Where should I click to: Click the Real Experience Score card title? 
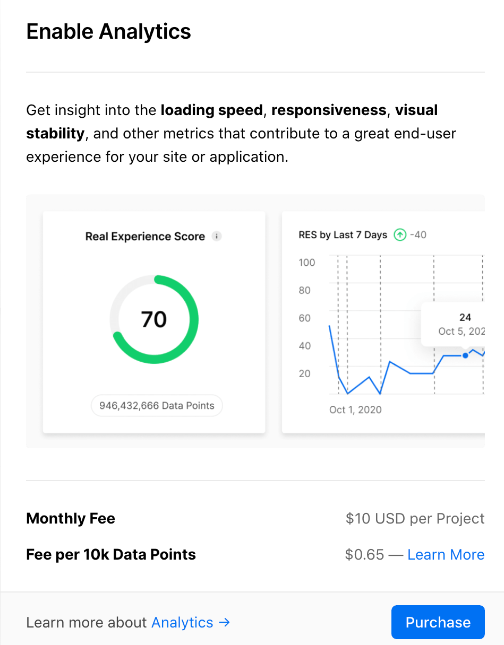point(145,237)
